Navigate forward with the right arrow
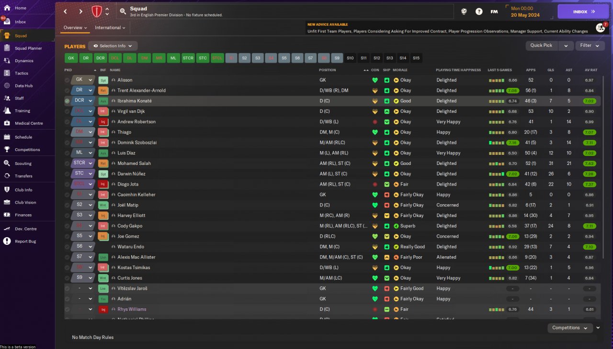The image size is (613, 349). (x=80, y=11)
